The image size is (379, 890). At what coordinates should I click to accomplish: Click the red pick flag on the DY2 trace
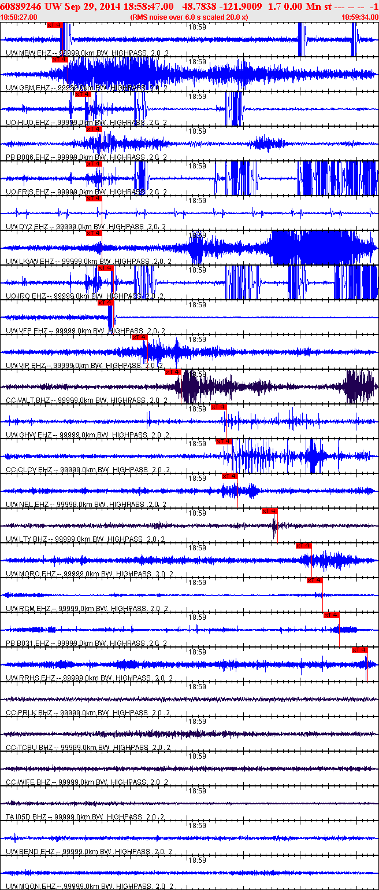coord(94,198)
